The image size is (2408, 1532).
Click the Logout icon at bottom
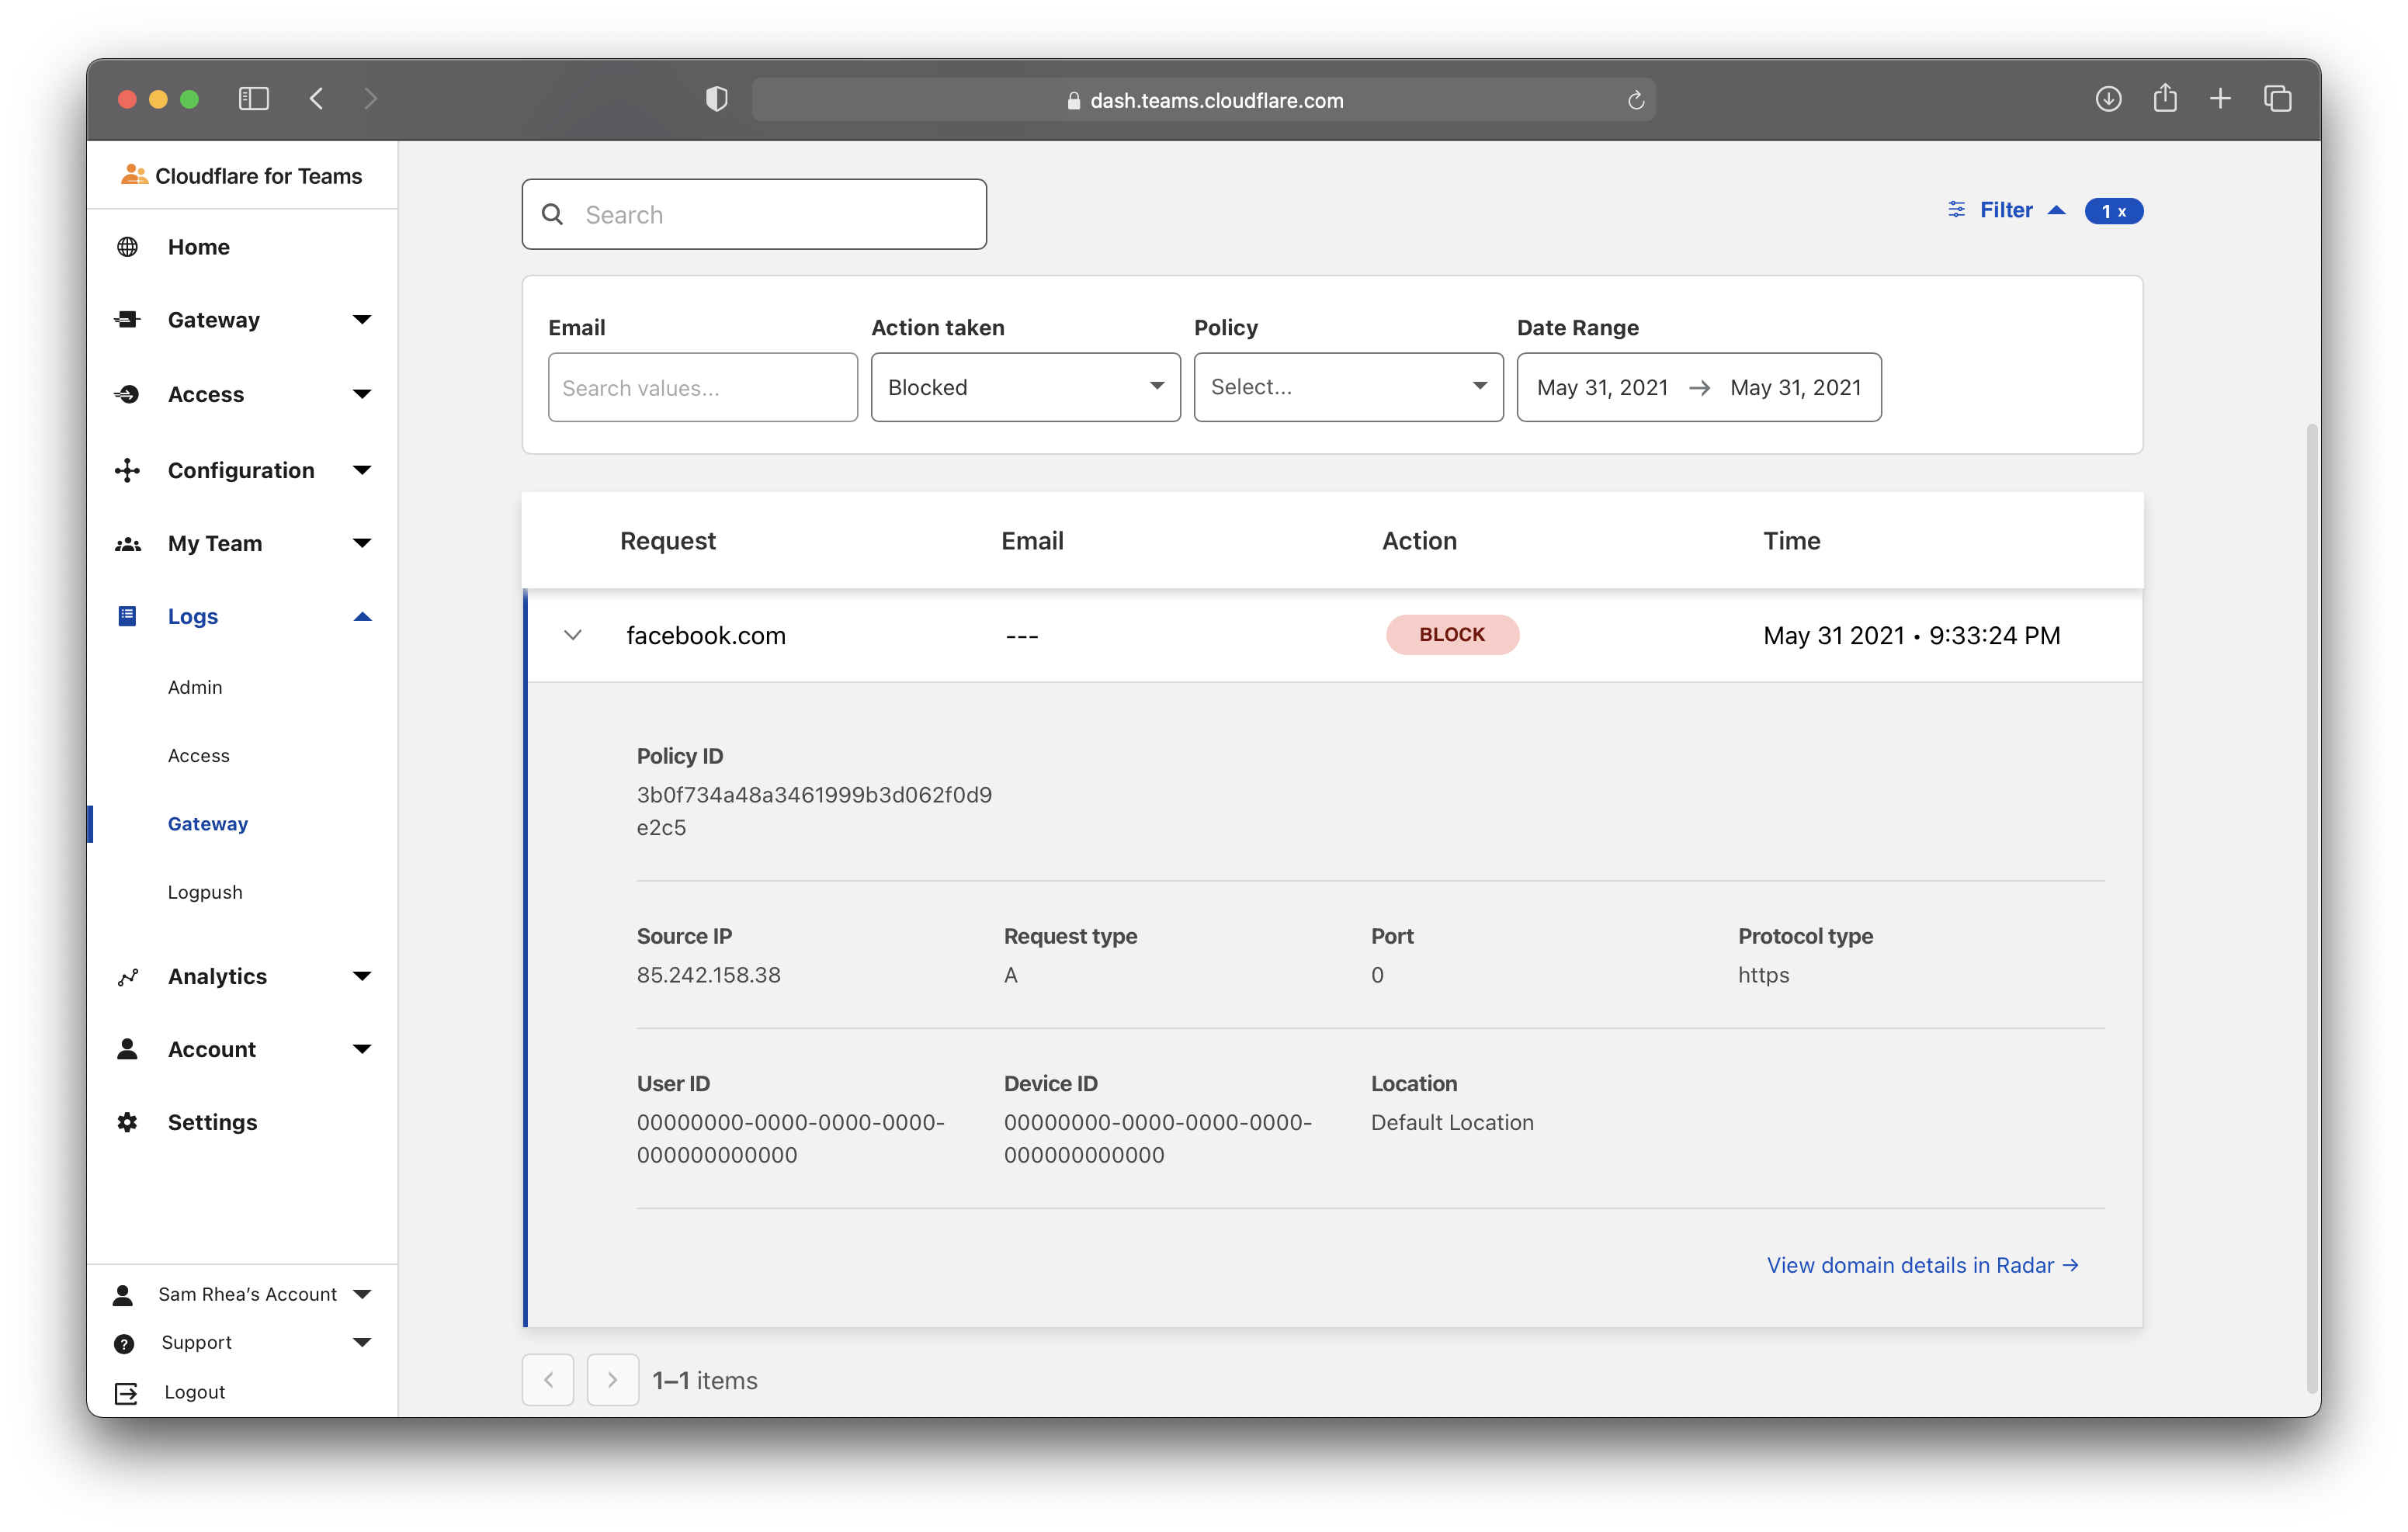pyautogui.click(x=126, y=1393)
